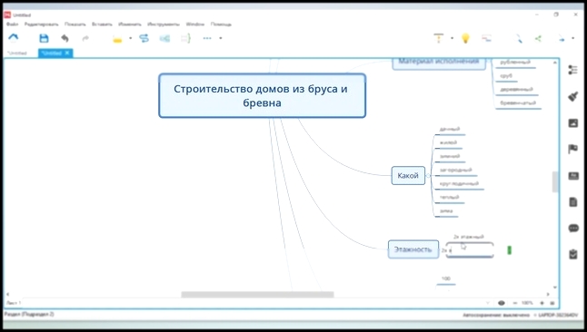Select the Какой topic node
The image size is (587, 332).
pyautogui.click(x=408, y=176)
